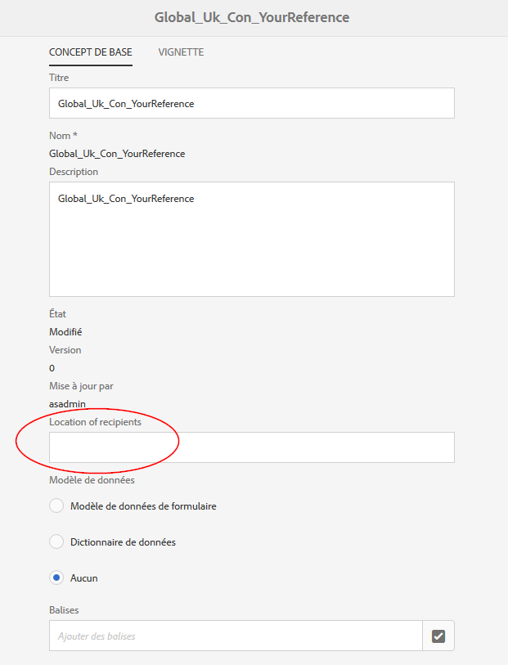The height and width of the screenshot is (665, 508).
Task: Click the Description field label
Action: pyautogui.click(x=73, y=171)
